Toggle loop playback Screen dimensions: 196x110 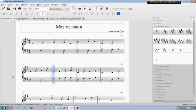[90, 9]
